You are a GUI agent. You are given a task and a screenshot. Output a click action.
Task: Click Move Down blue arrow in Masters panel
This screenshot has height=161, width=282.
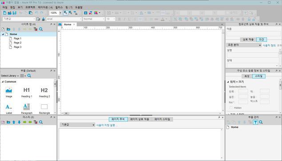click(19, 122)
